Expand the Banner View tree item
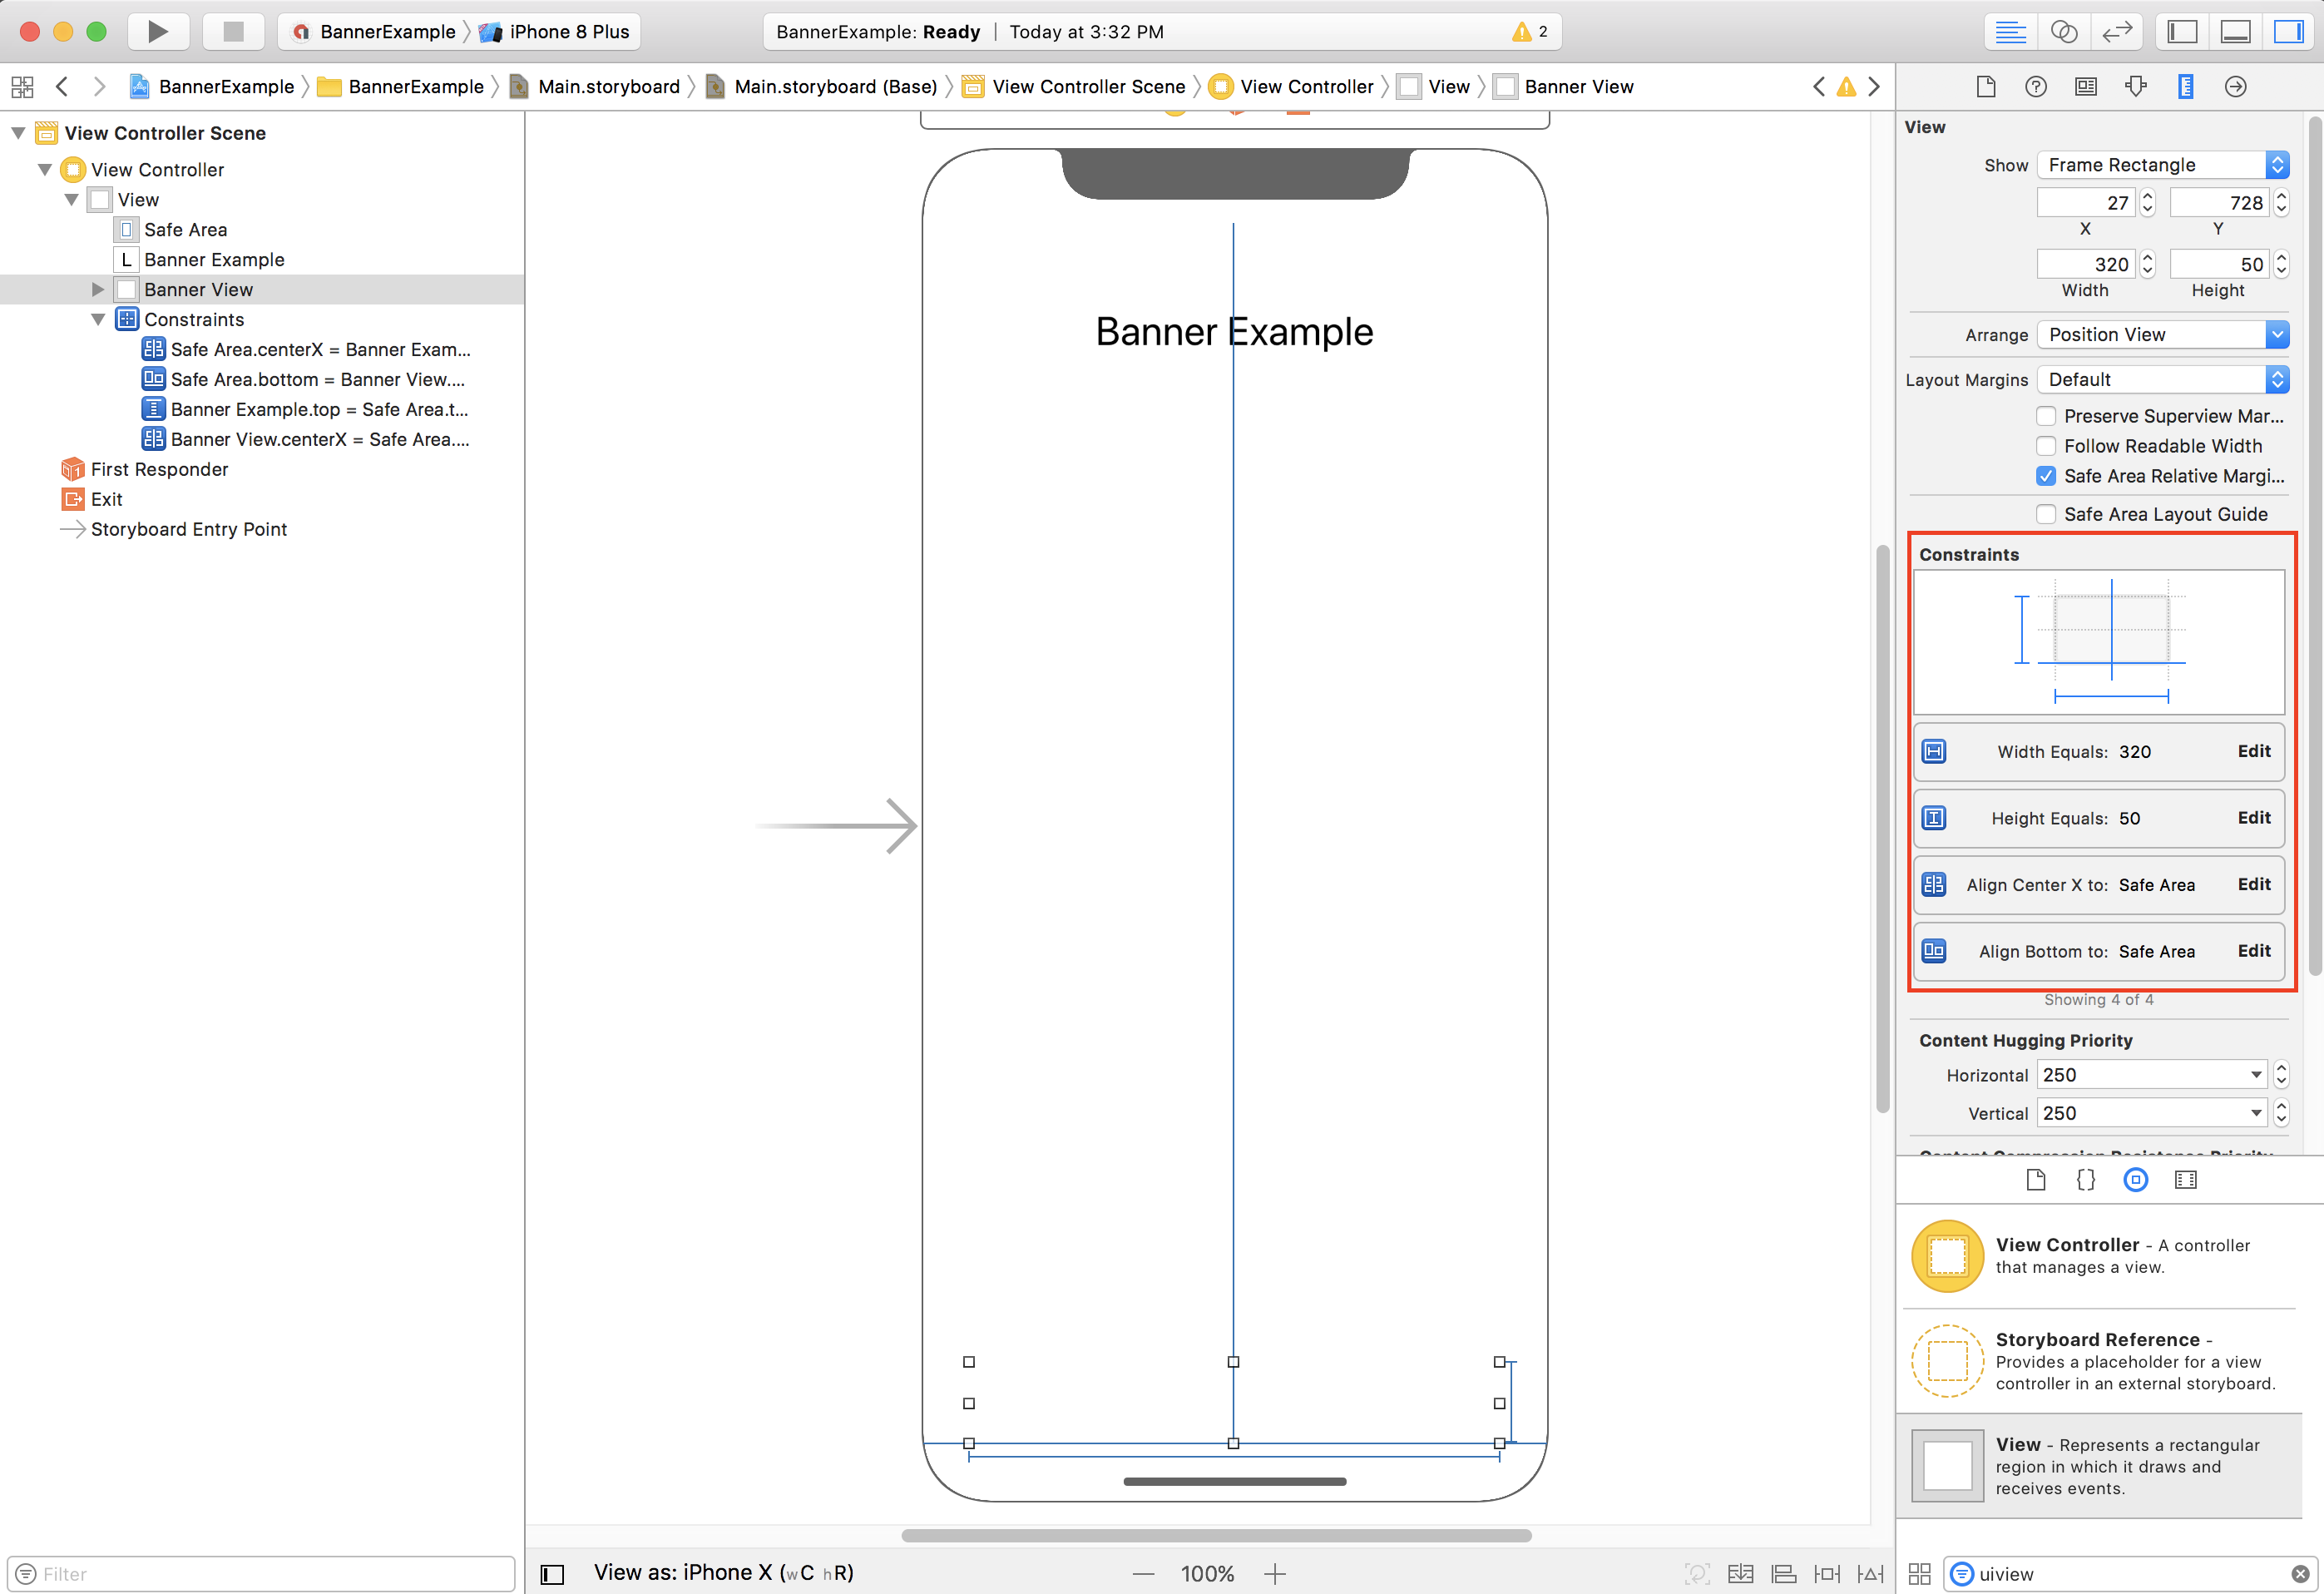This screenshot has width=2324, height=1594. click(x=98, y=290)
